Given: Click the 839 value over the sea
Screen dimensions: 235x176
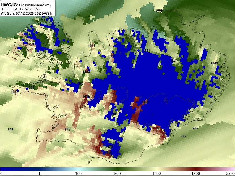Looking at the screenshot, I should pos(11,129).
